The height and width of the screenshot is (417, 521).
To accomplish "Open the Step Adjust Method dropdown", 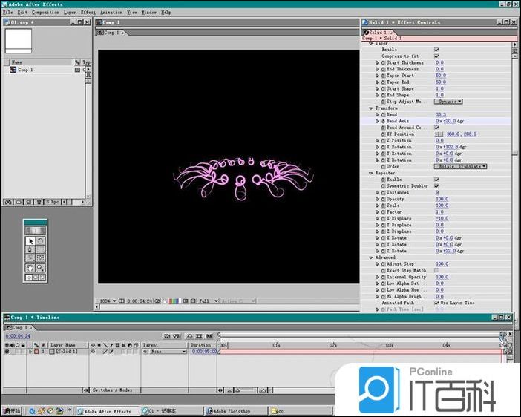I will point(449,102).
